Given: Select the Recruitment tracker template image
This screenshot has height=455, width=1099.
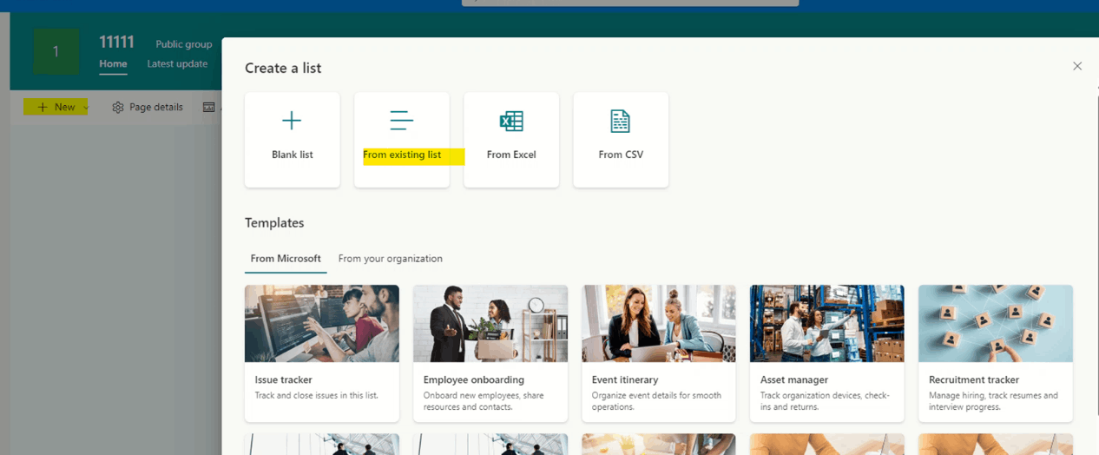Looking at the screenshot, I should coord(996,323).
